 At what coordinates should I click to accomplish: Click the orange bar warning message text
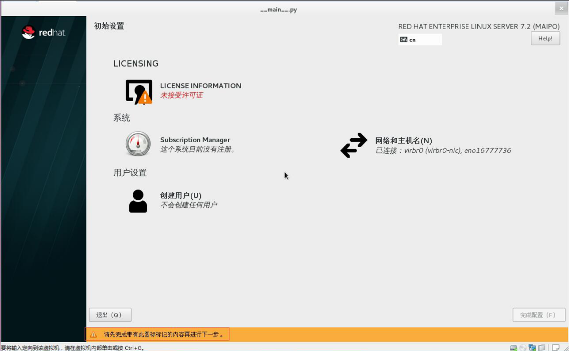point(164,334)
